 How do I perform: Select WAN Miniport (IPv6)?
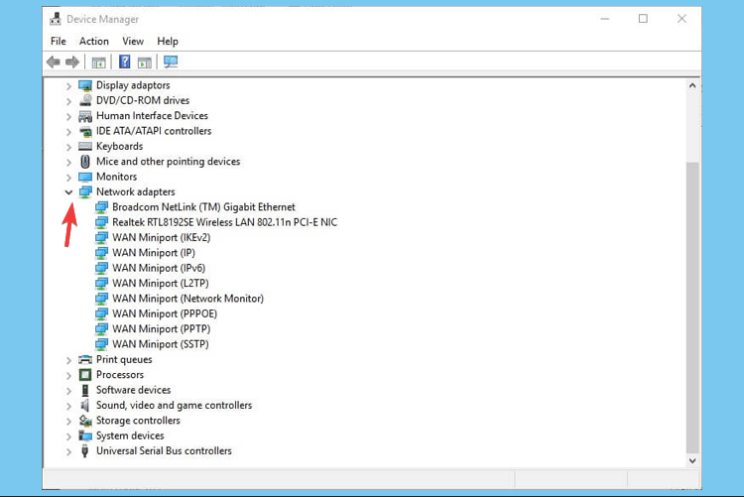159,268
